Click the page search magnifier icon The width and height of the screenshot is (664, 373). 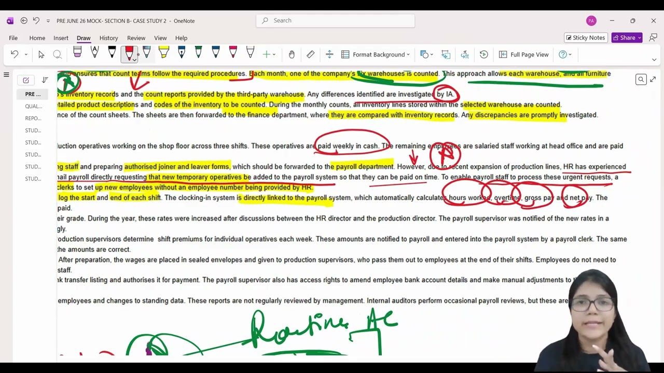pos(641,79)
